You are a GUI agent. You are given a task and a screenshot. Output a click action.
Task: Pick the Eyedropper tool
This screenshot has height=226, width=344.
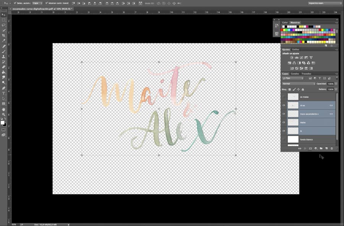tap(4, 40)
